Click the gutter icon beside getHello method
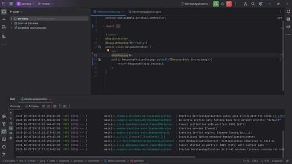The image size is (292, 164). point(99,60)
